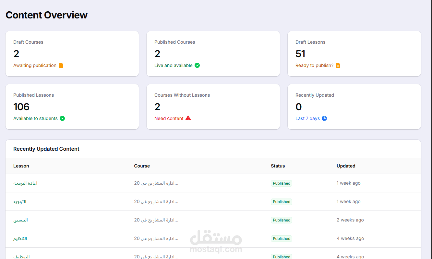Image resolution: width=432 pixels, height=259 pixels.
Task: Click the 106 published lessons count
Action: [x=21, y=107]
